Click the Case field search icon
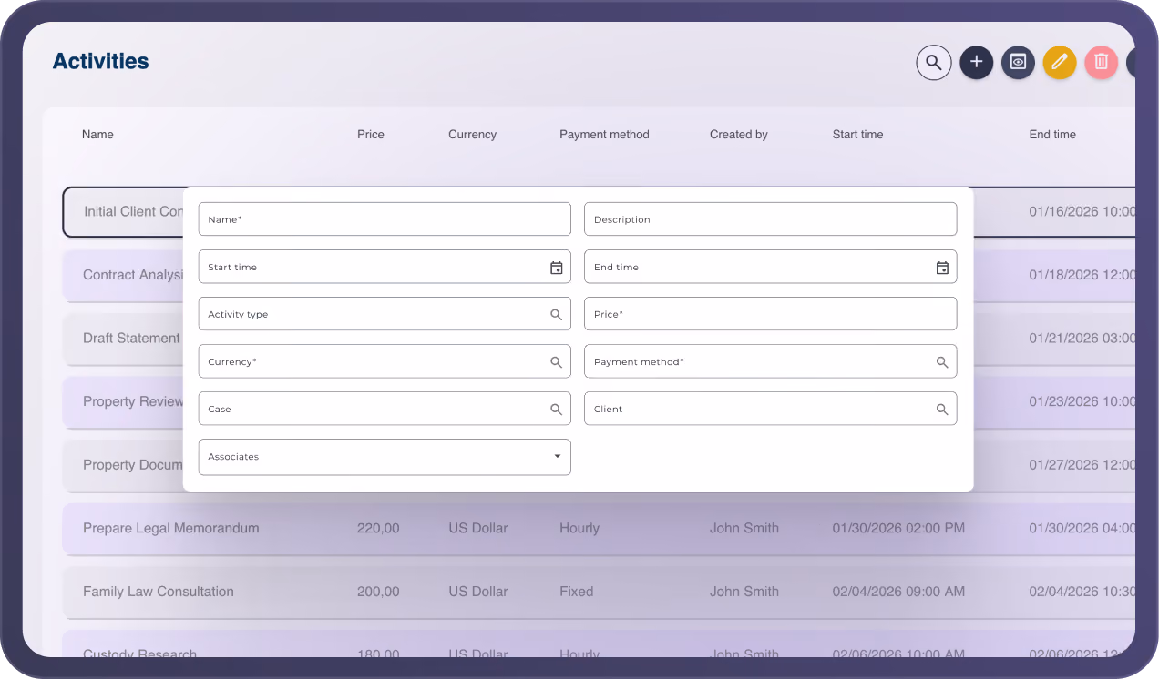The image size is (1159, 679). pyautogui.click(x=557, y=410)
